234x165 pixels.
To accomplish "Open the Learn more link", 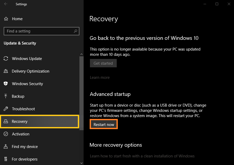I will (100, 78).
